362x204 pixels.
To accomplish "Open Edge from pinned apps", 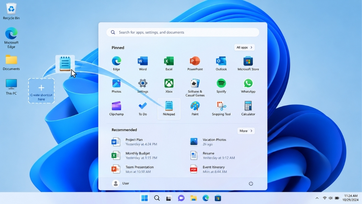I will 116,63.
